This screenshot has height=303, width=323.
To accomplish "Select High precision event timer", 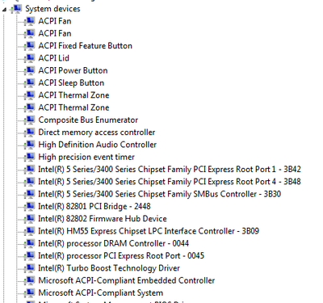I will click(86, 157).
